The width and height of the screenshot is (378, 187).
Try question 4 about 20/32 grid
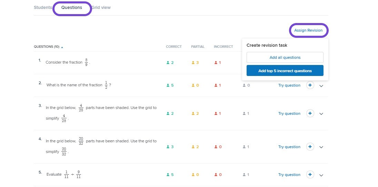click(289, 147)
